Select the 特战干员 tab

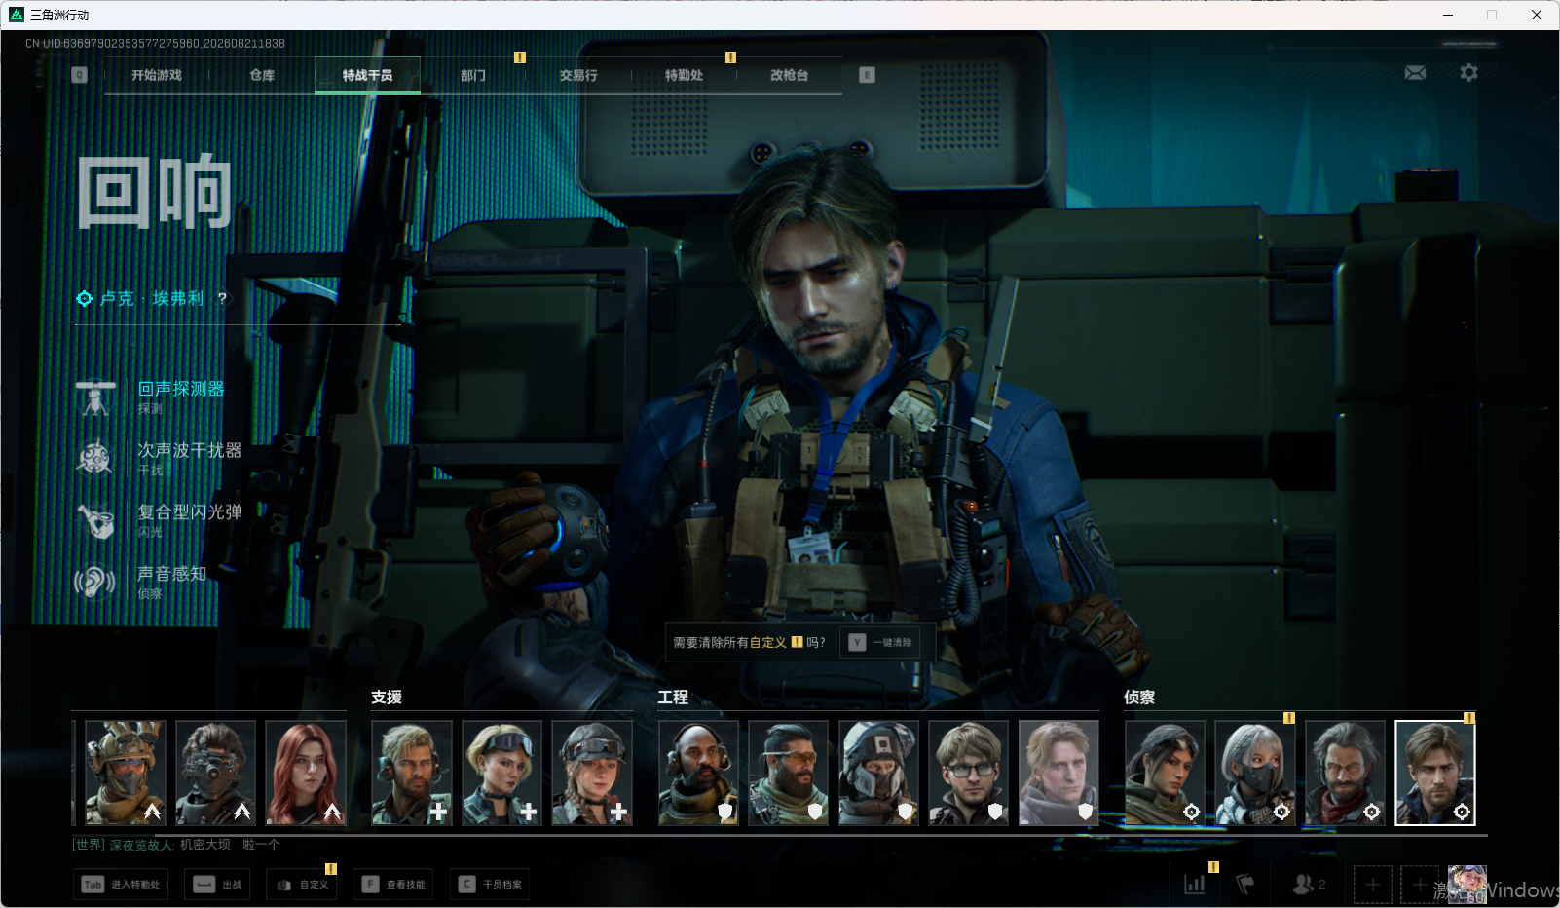click(x=367, y=75)
